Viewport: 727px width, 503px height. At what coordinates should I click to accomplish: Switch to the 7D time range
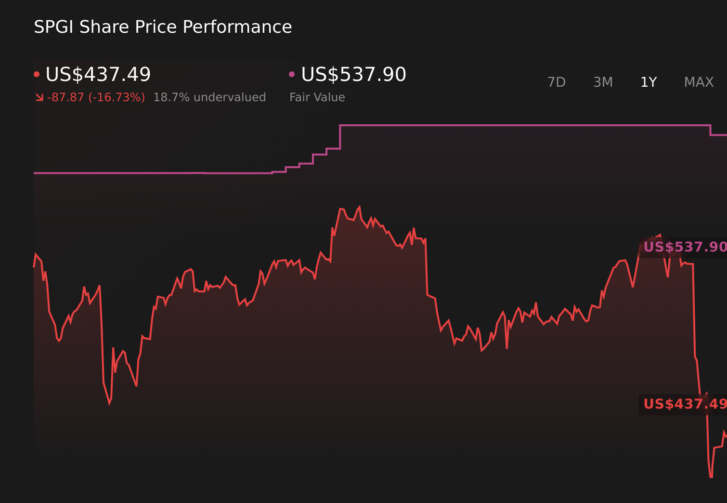556,82
